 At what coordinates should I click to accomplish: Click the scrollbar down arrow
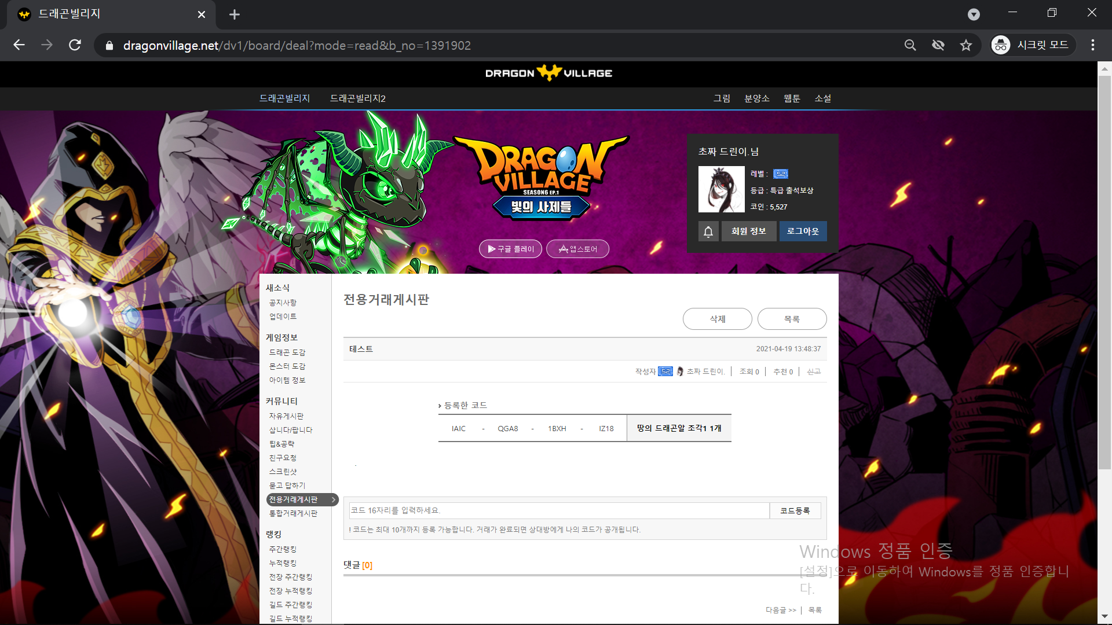[1104, 617]
